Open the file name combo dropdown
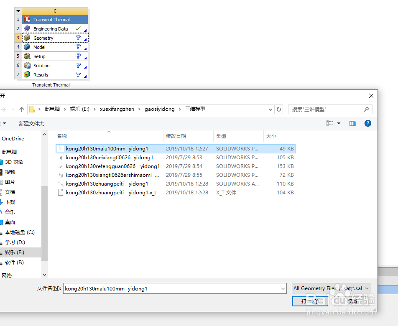The height and width of the screenshot is (326, 398). click(283, 289)
